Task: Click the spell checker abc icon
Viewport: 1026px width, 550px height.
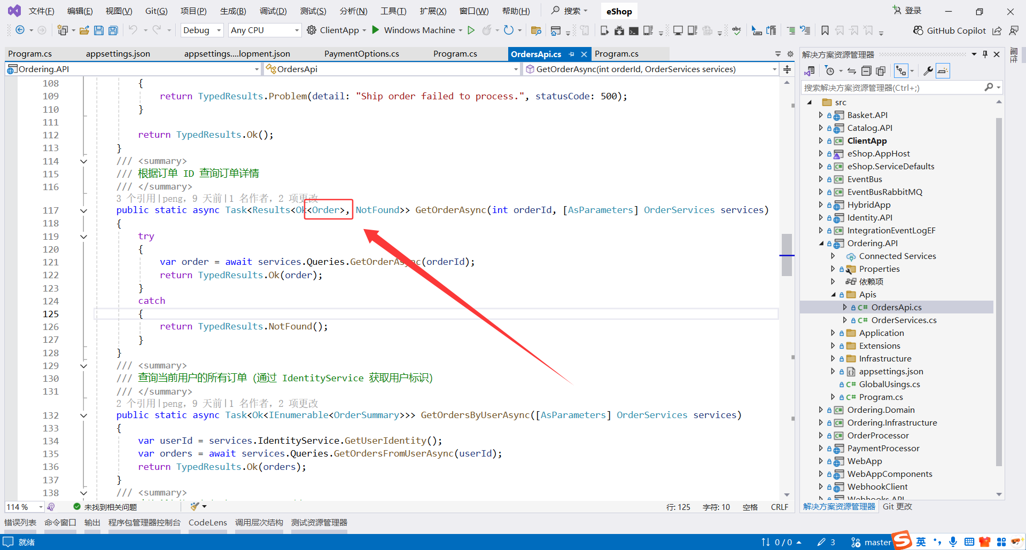Action: click(737, 30)
